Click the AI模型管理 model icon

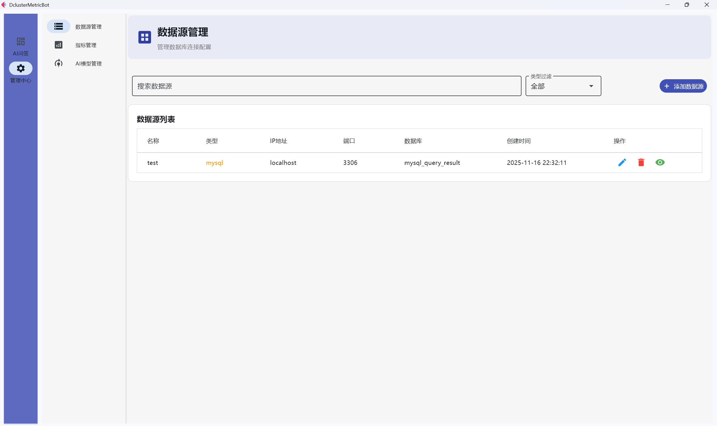(x=58, y=63)
